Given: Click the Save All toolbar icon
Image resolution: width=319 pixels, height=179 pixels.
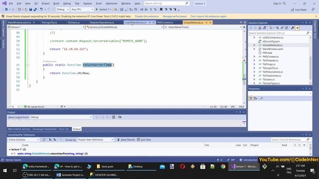Looking at the screenshot, I should tap(35, 9).
